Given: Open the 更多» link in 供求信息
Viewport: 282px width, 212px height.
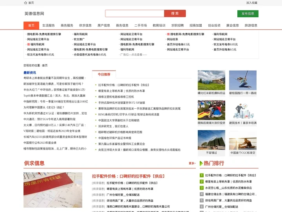Looking at the screenshot, I should (x=192, y=163).
